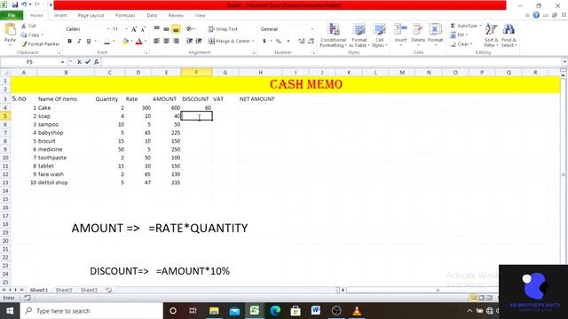Viewport: 568px width, 319px height.
Task: Click the Decrease Decimal icon
Action: pos(311,42)
